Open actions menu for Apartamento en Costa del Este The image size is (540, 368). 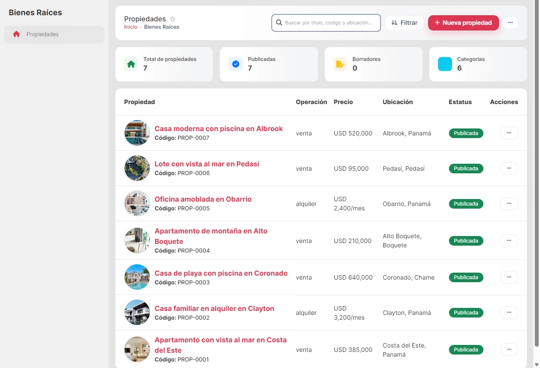click(509, 349)
